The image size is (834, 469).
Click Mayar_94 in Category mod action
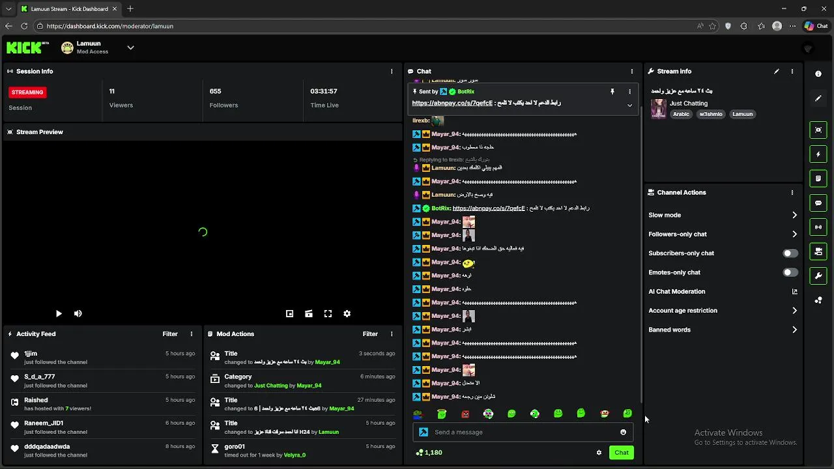pyautogui.click(x=309, y=386)
